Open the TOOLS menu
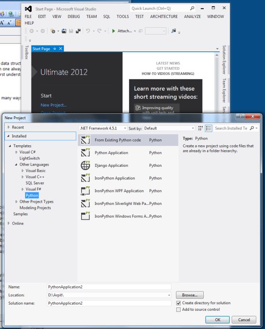Screen dimensions: 265x329 coord(123,17)
